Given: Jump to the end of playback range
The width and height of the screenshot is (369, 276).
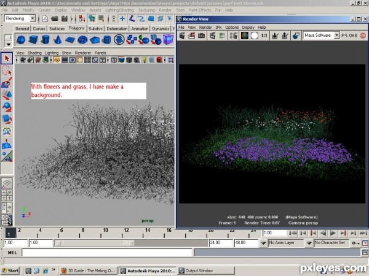Looking at the screenshot, I should (363, 233).
